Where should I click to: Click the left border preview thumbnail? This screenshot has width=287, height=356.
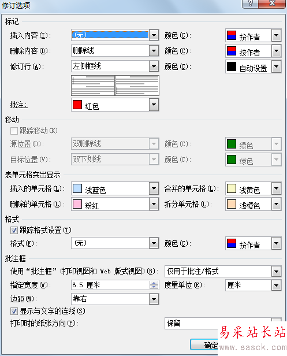point(93,86)
